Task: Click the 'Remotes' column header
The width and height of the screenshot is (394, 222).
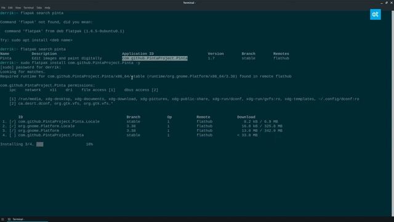Action: pyautogui.click(x=281, y=54)
